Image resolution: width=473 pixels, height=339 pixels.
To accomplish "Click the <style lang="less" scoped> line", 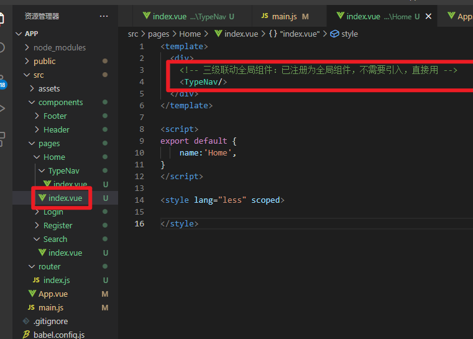I will (x=223, y=200).
